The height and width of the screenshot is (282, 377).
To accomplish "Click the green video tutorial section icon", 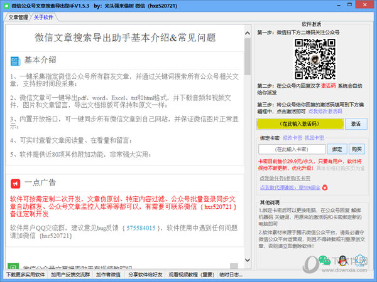I will click(x=13, y=266).
